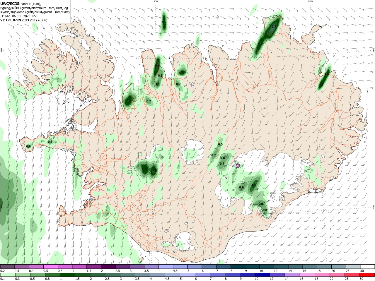Screen dimensions: 375x281
Task: Select the darkest green 1 mm rain swatch
Action: [x=68, y=275]
